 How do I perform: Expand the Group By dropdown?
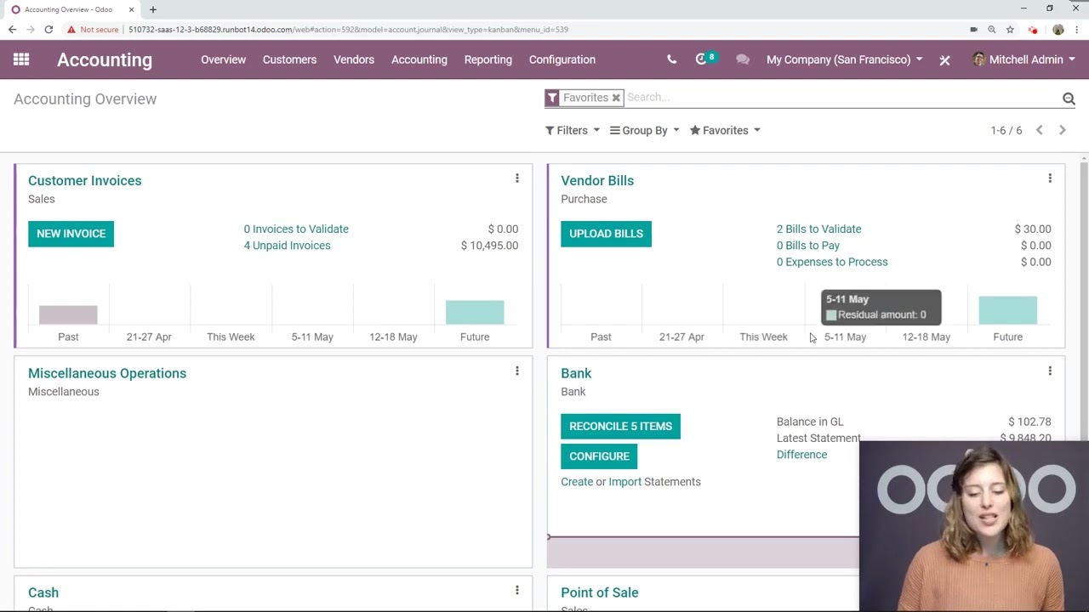click(x=645, y=130)
